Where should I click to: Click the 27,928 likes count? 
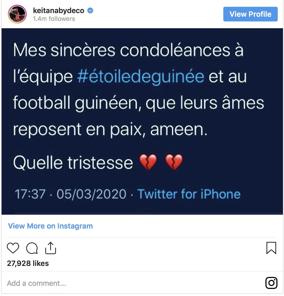click(28, 263)
